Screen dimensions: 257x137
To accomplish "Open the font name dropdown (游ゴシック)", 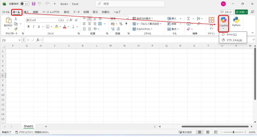I will click(x=43, y=20).
